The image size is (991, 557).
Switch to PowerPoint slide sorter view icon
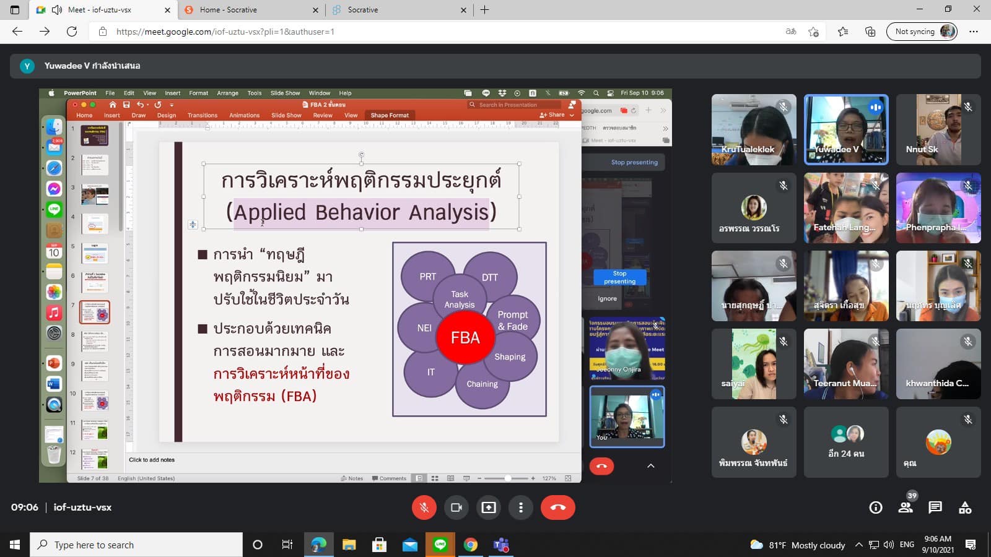pyautogui.click(x=435, y=478)
